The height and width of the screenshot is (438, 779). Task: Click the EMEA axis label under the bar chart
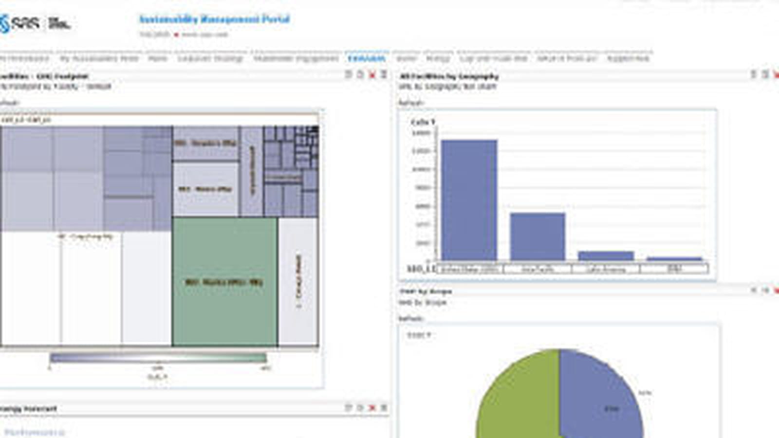(674, 269)
